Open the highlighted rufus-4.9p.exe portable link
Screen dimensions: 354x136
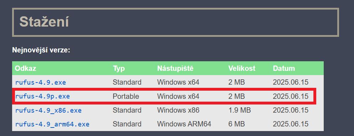42,96
